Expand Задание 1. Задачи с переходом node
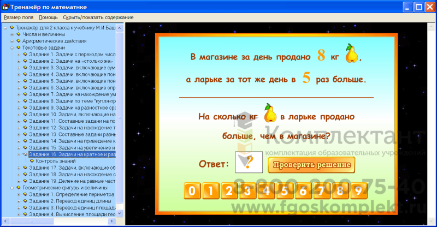 coord(19,55)
